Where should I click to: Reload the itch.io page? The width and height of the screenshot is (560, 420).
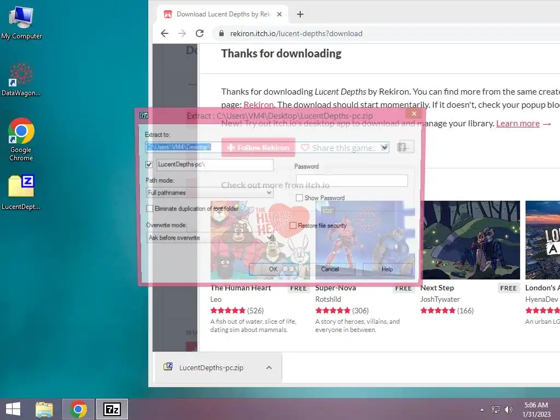coord(200,33)
